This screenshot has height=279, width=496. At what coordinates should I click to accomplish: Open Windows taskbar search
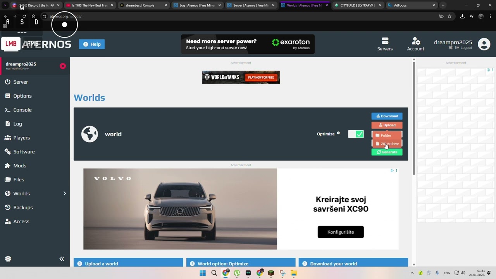click(214, 273)
